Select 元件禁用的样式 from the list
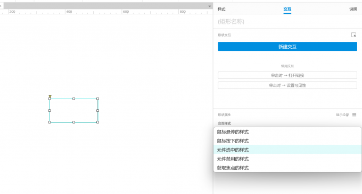This screenshot has width=362, height=194. click(287, 159)
